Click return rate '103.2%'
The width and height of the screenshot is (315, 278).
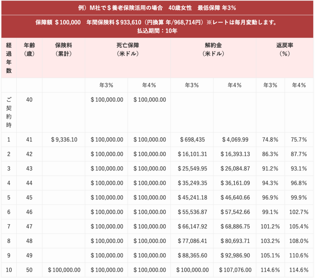click(270, 241)
